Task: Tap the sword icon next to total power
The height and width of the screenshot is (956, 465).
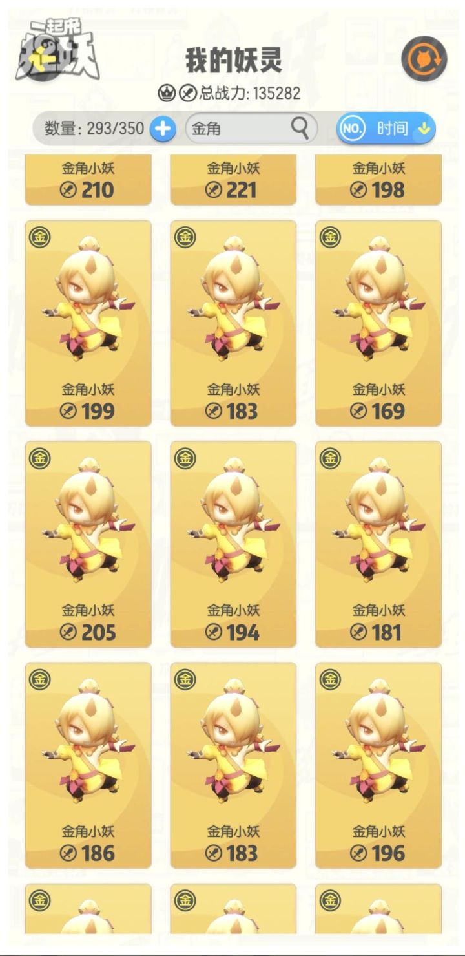Action: (x=187, y=93)
